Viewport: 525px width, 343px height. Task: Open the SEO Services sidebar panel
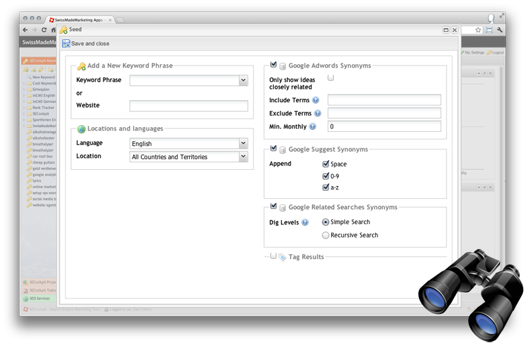point(39,298)
